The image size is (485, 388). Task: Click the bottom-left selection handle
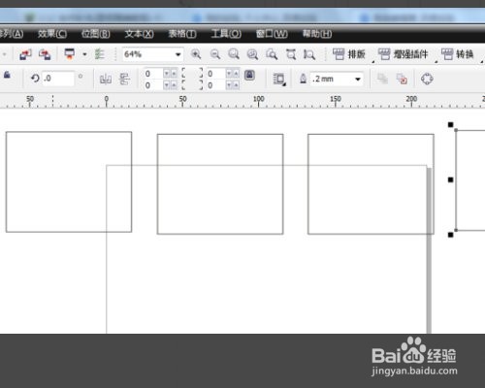pyautogui.click(x=450, y=235)
